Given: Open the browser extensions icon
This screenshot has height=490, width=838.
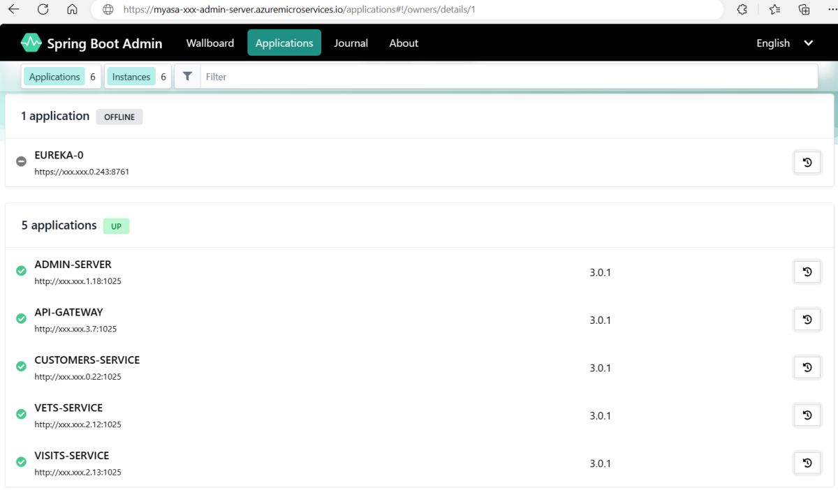Looking at the screenshot, I should pos(742,10).
